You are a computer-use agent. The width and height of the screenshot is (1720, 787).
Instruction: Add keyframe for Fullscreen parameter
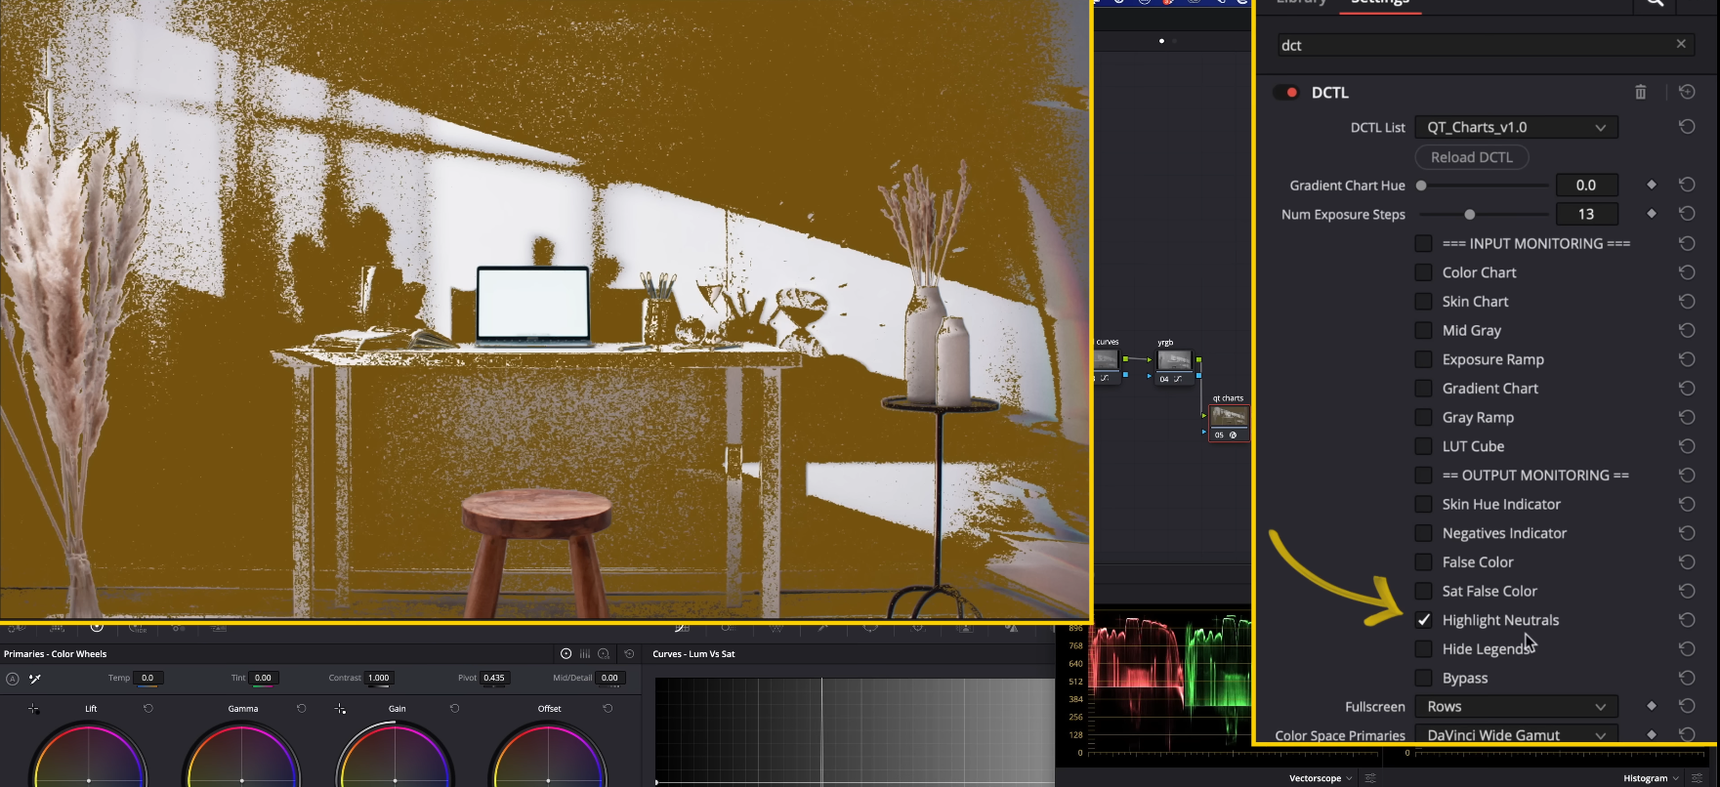pyautogui.click(x=1652, y=706)
